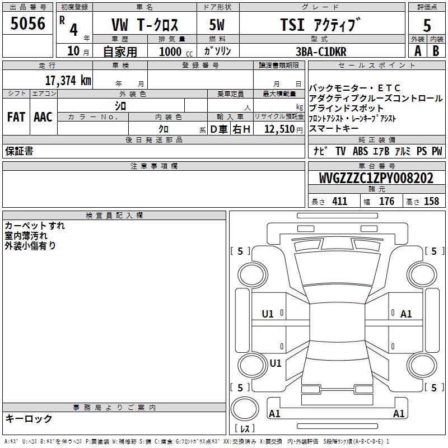The image size is (448, 448).
Task: Click the キーロック notice text
Action: 29,418
